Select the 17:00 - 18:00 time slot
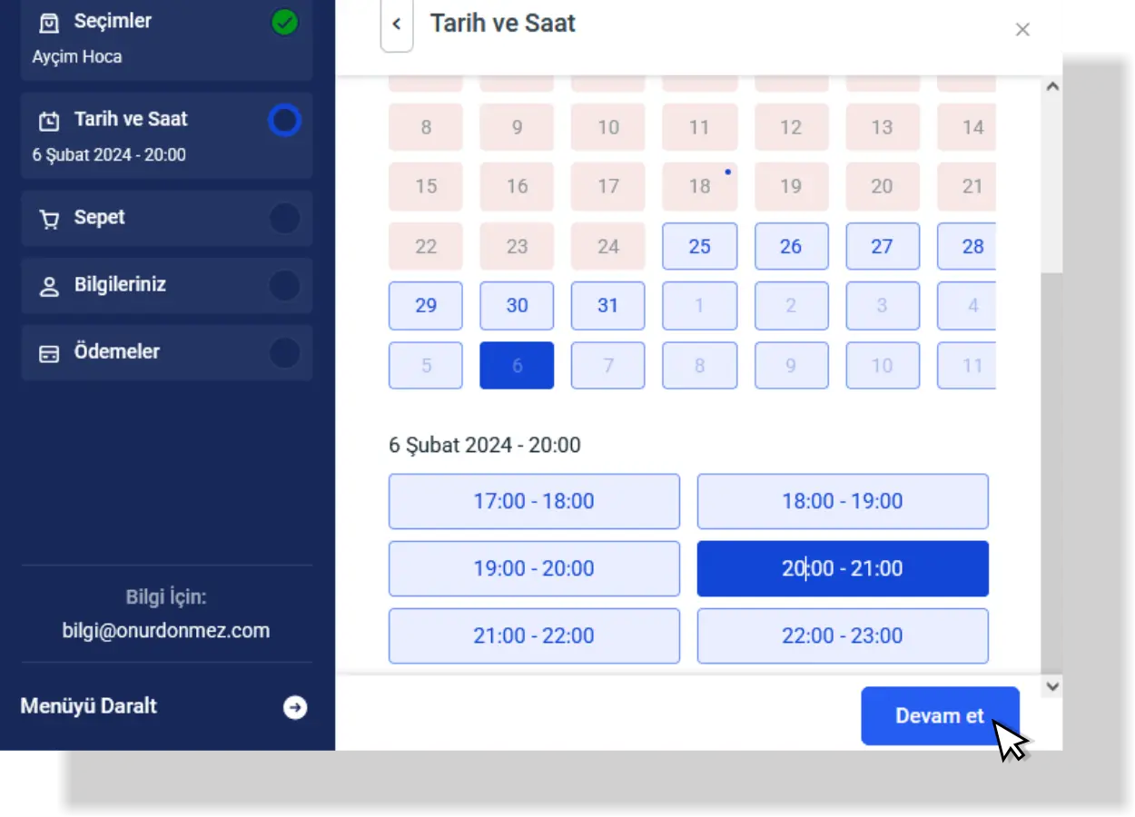 pos(534,501)
